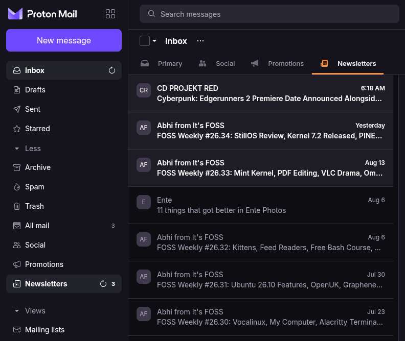Open the Inbox more options ellipsis
The height and width of the screenshot is (341, 405).
(200, 41)
